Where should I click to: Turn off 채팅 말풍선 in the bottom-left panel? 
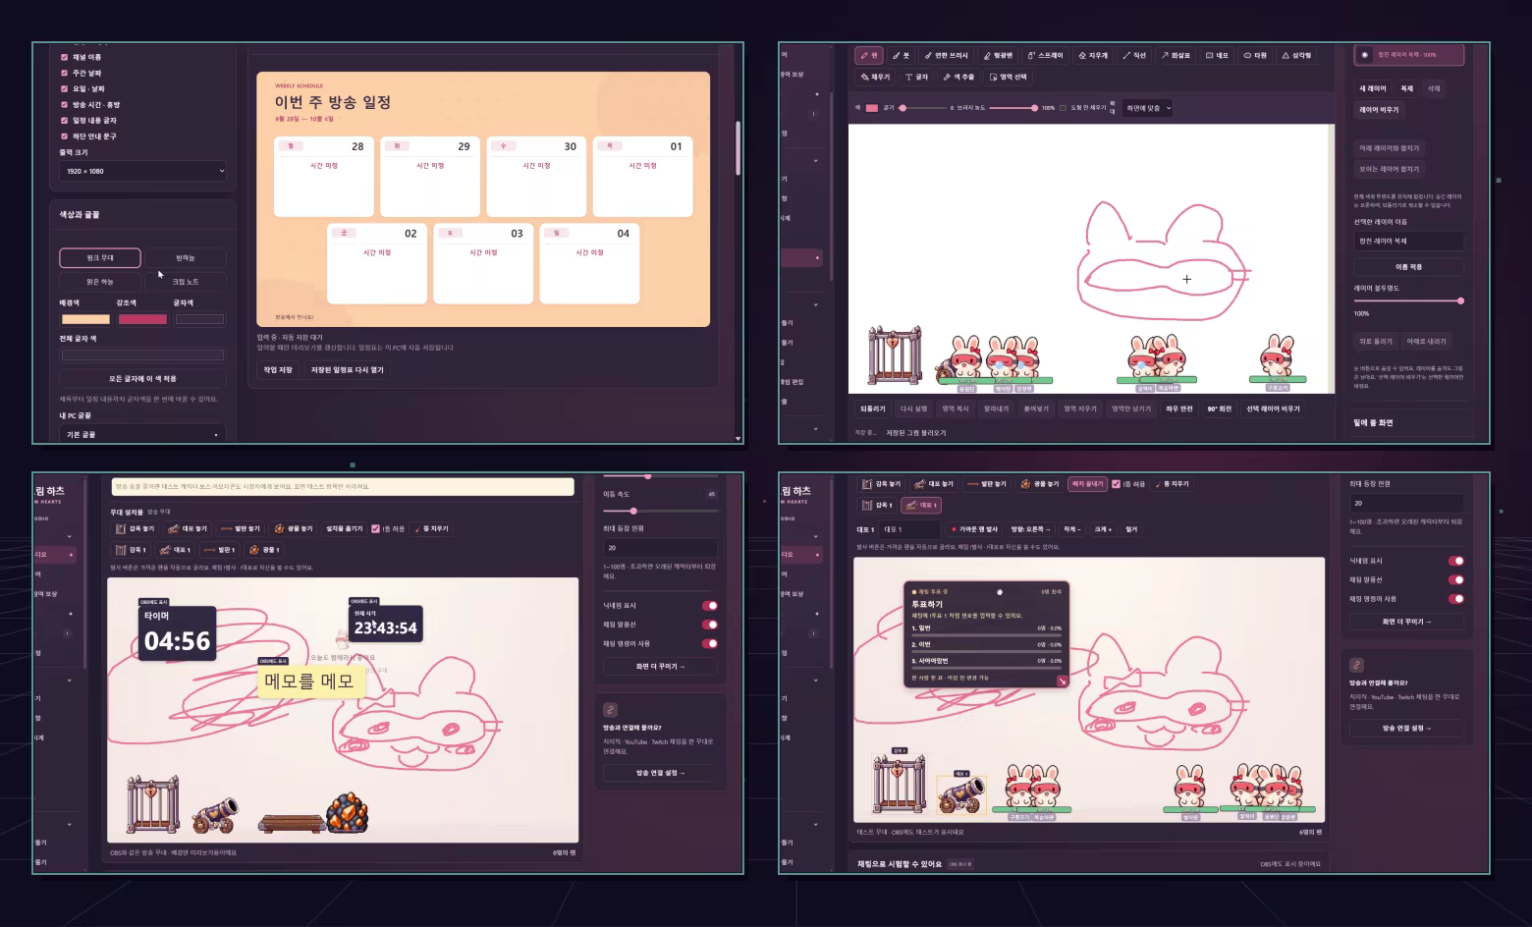pos(710,625)
